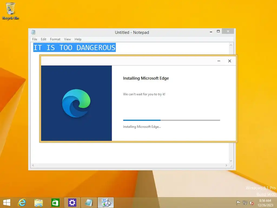
Task: Click the highlighted text IT IS TOO DANGEROUS
Action: point(74,48)
